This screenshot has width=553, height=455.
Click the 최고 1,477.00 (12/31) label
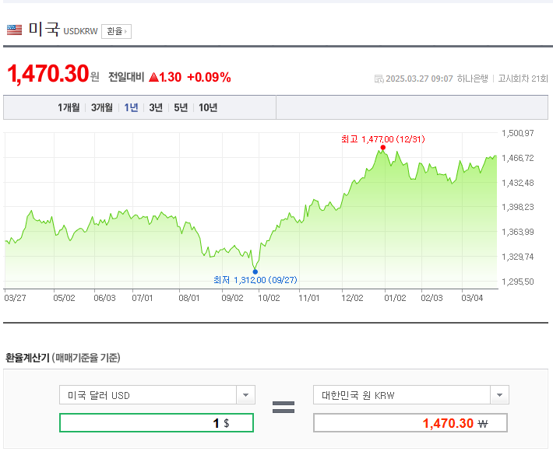point(383,139)
